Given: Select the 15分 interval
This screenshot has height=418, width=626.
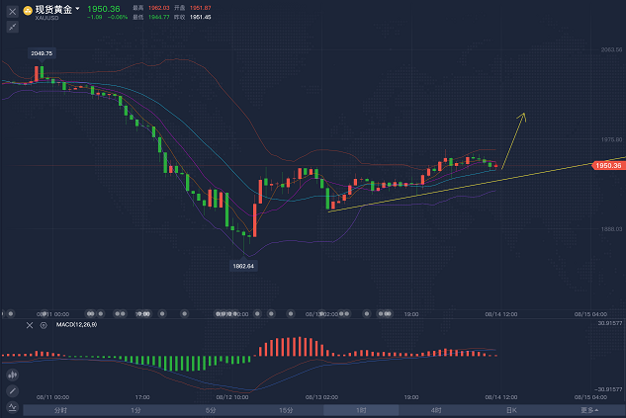Looking at the screenshot, I should [286, 410].
